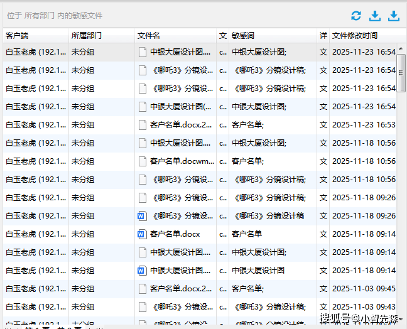Click the rightmost download icon in toolbar
The image size is (407, 329).
pos(394,16)
